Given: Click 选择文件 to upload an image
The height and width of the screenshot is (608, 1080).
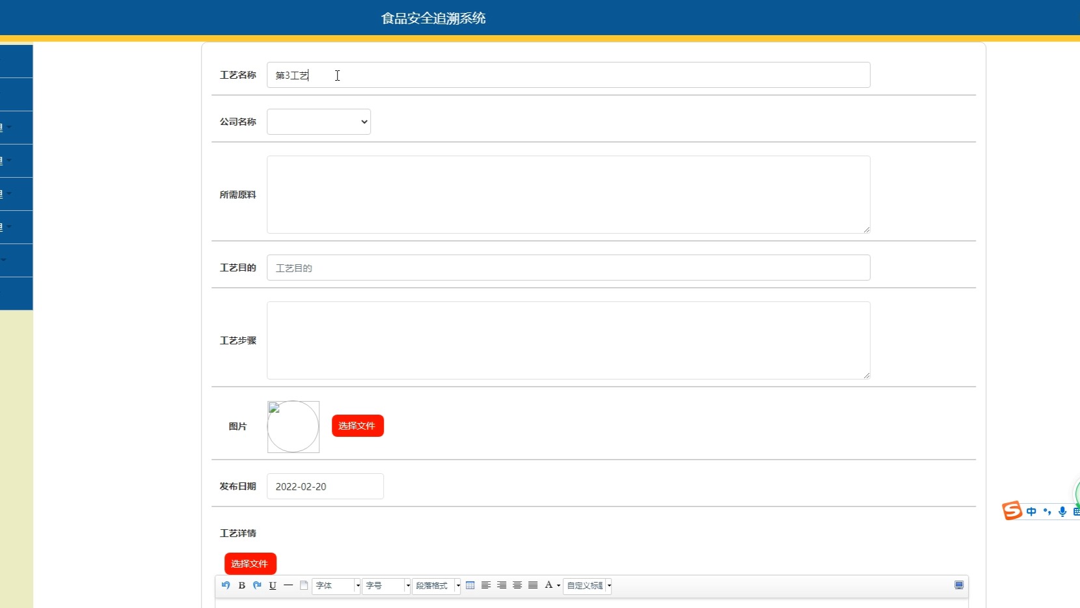Looking at the screenshot, I should coord(357,426).
